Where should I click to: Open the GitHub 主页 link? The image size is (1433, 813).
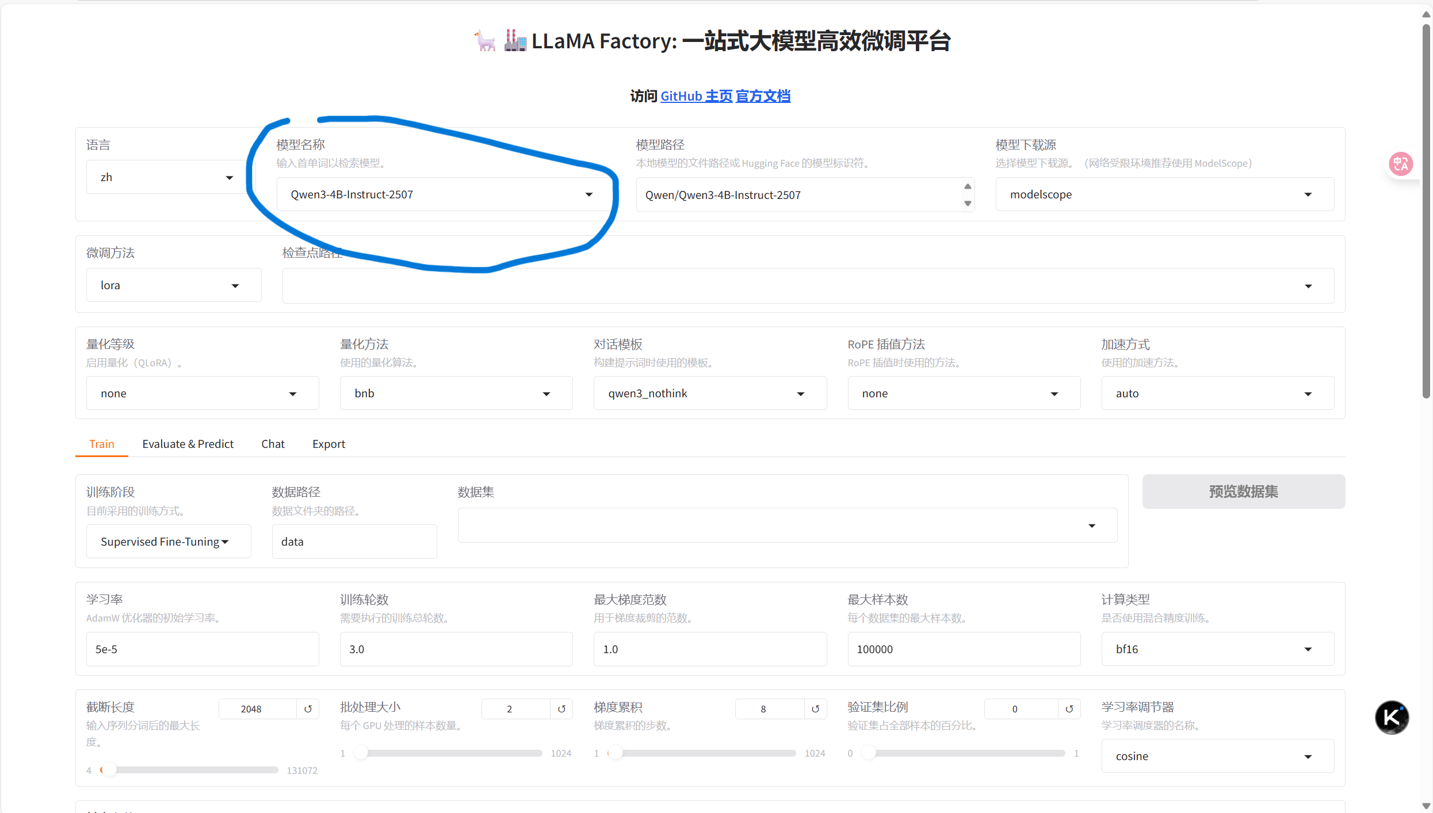696,96
